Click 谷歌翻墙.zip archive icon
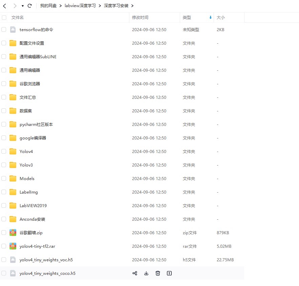 point(13,233)
